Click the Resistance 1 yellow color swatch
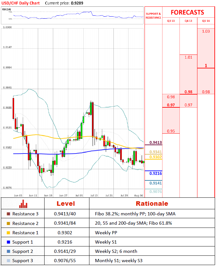 click(8, 233)
